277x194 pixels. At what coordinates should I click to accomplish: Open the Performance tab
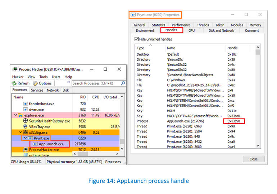[x=181, y=25]
